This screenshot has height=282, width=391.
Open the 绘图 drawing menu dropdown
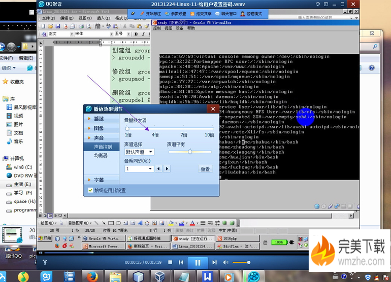click(48, 223)
